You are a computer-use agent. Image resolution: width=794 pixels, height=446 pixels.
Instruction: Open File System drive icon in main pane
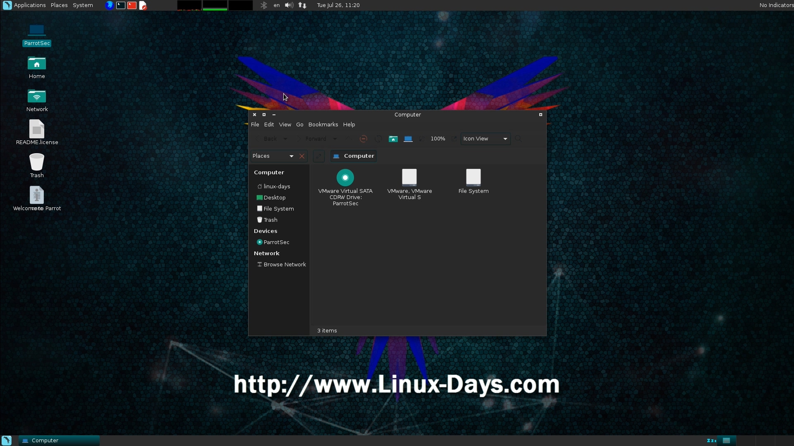[x=473, y=178]
